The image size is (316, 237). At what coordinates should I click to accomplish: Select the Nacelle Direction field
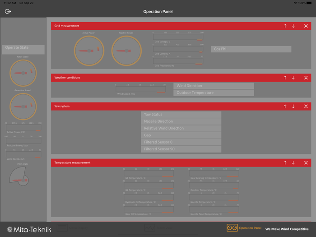(181, 121)
